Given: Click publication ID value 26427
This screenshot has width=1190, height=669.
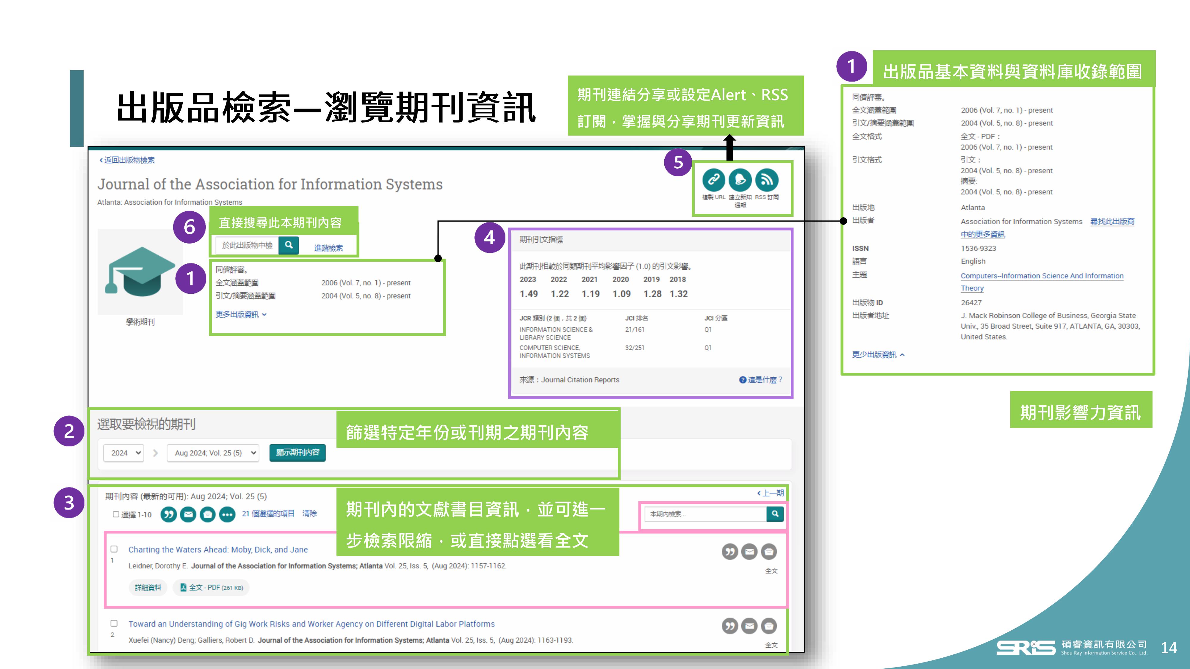Looking at the screenshot, I should pyautogui.click(x=971, y=303).
